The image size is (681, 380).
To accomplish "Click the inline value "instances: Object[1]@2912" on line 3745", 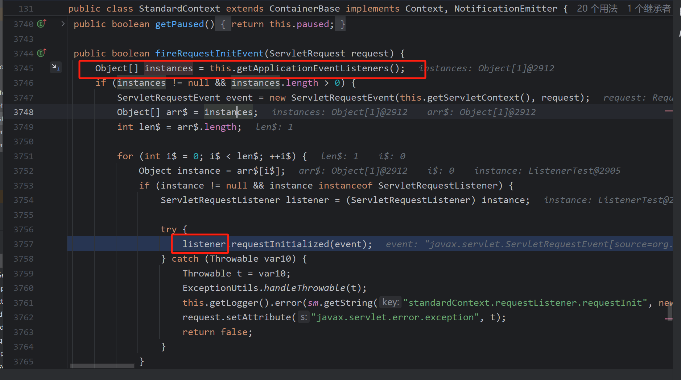I will pyautogui.click(x=487, y=68).
